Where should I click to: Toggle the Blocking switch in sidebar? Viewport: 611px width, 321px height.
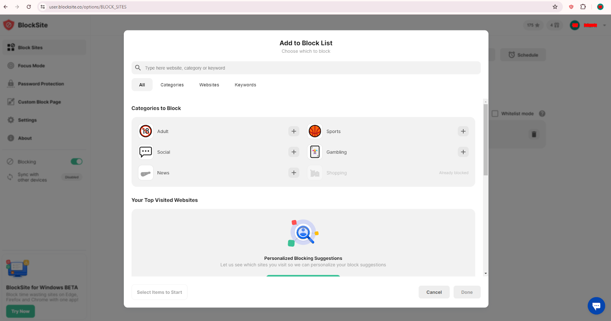[x=77, y=162]
